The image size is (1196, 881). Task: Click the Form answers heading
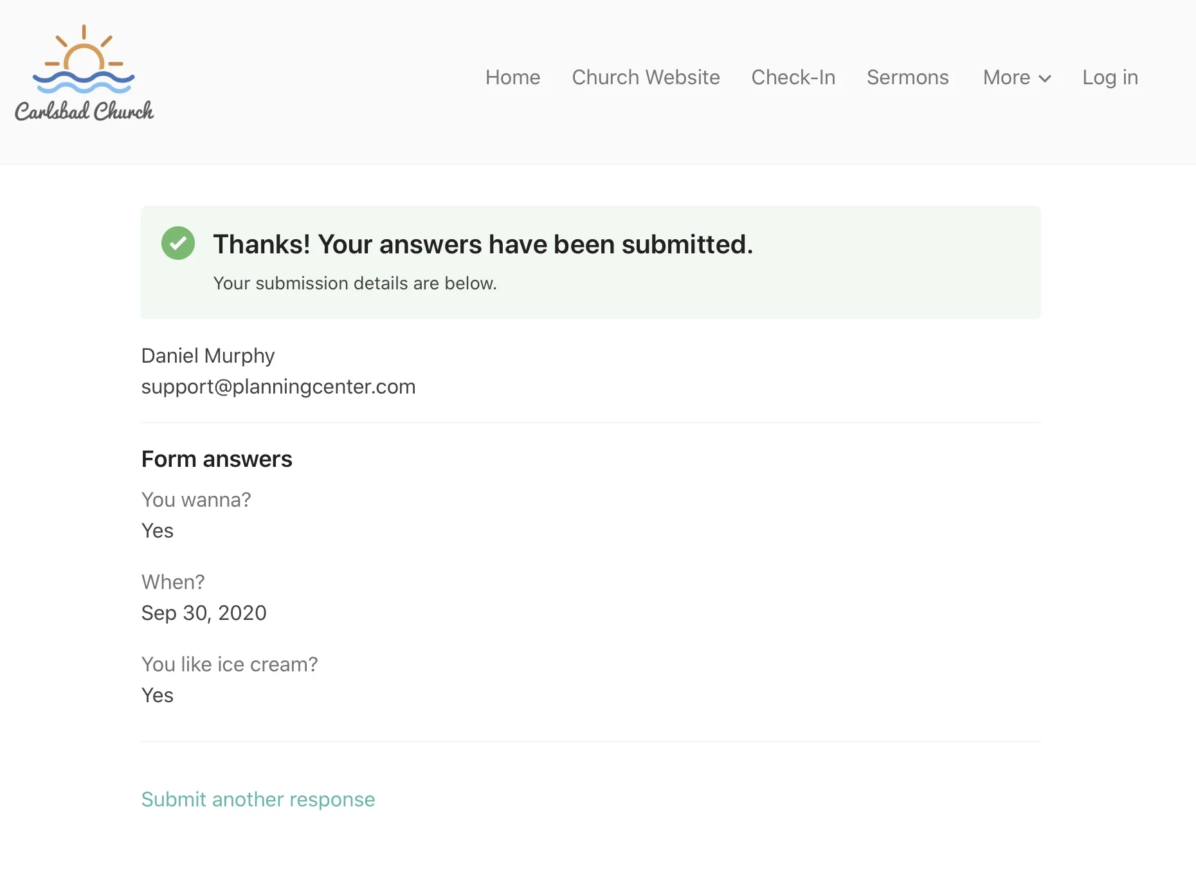(217, 459)
